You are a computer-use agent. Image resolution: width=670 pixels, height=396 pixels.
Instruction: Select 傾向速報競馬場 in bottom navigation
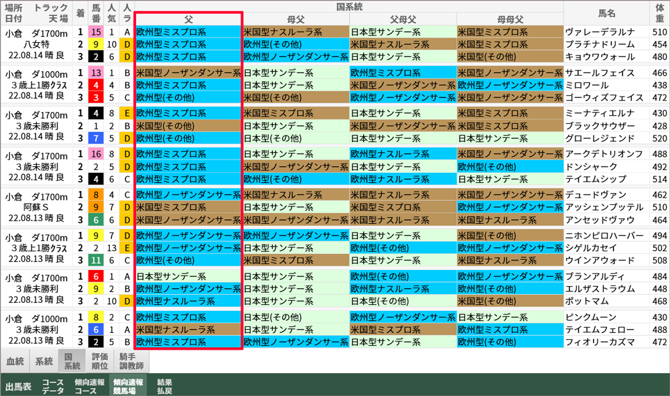(x=128, y=386)
